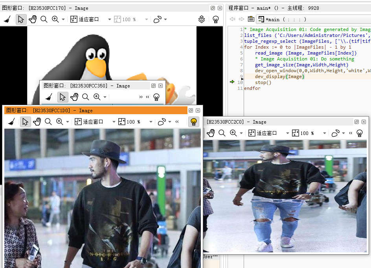Activate hand tool in FCC350 window
The height and width of the screenshot is (268, 371).
pyautogui.click(x=74, y=97)
